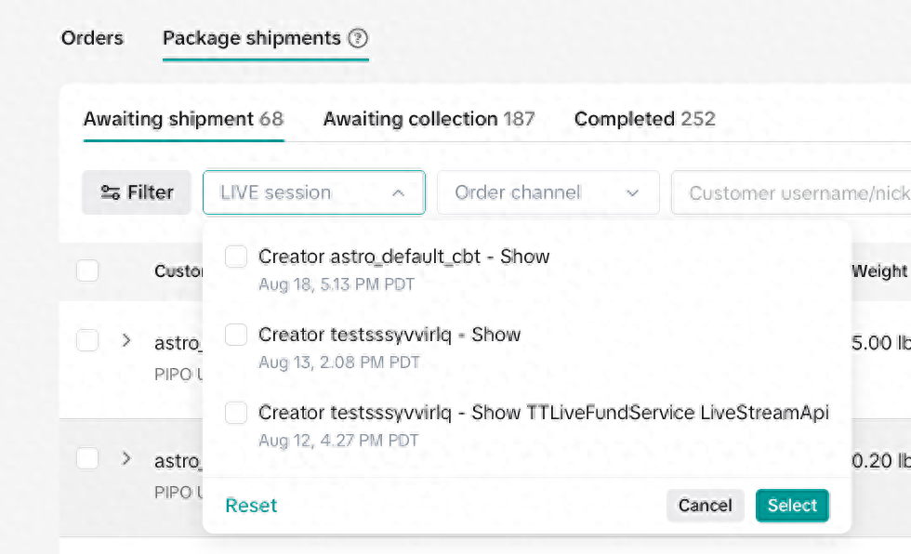Open the Filter button
The image size is (911, 554).
(x=137, y=192)
